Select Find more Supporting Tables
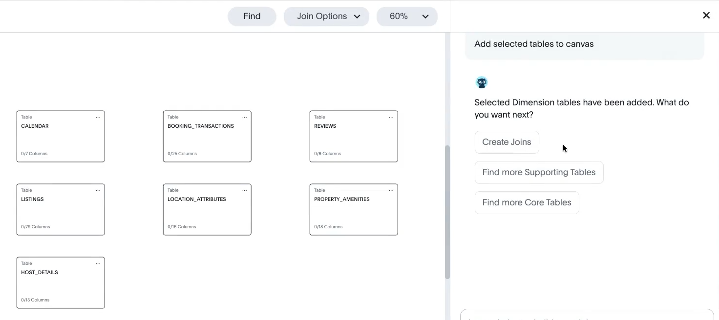The image size is (719, 320). point(539,173)
